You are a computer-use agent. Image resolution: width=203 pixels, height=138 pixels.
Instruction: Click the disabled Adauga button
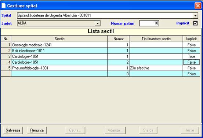click(x=115, y=130)
